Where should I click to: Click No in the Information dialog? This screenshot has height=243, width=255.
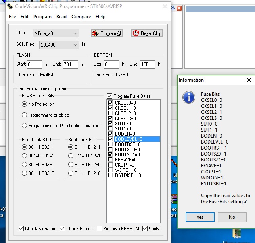click(x=232, y=217)
